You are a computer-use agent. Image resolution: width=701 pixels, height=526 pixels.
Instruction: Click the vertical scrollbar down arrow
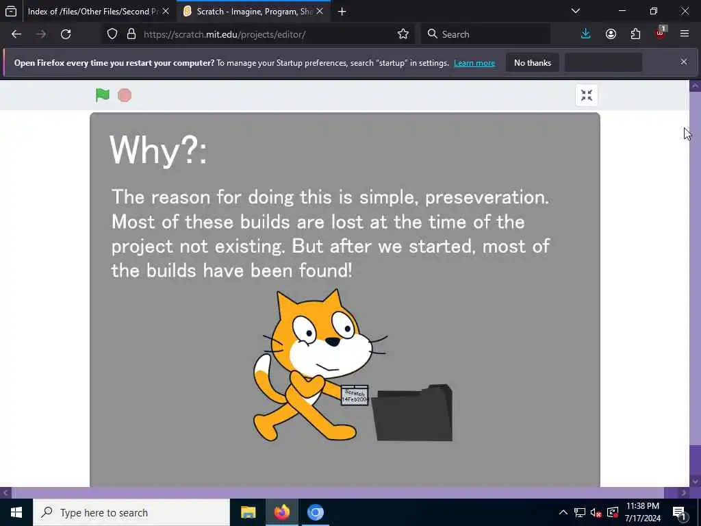pos(695,481)
